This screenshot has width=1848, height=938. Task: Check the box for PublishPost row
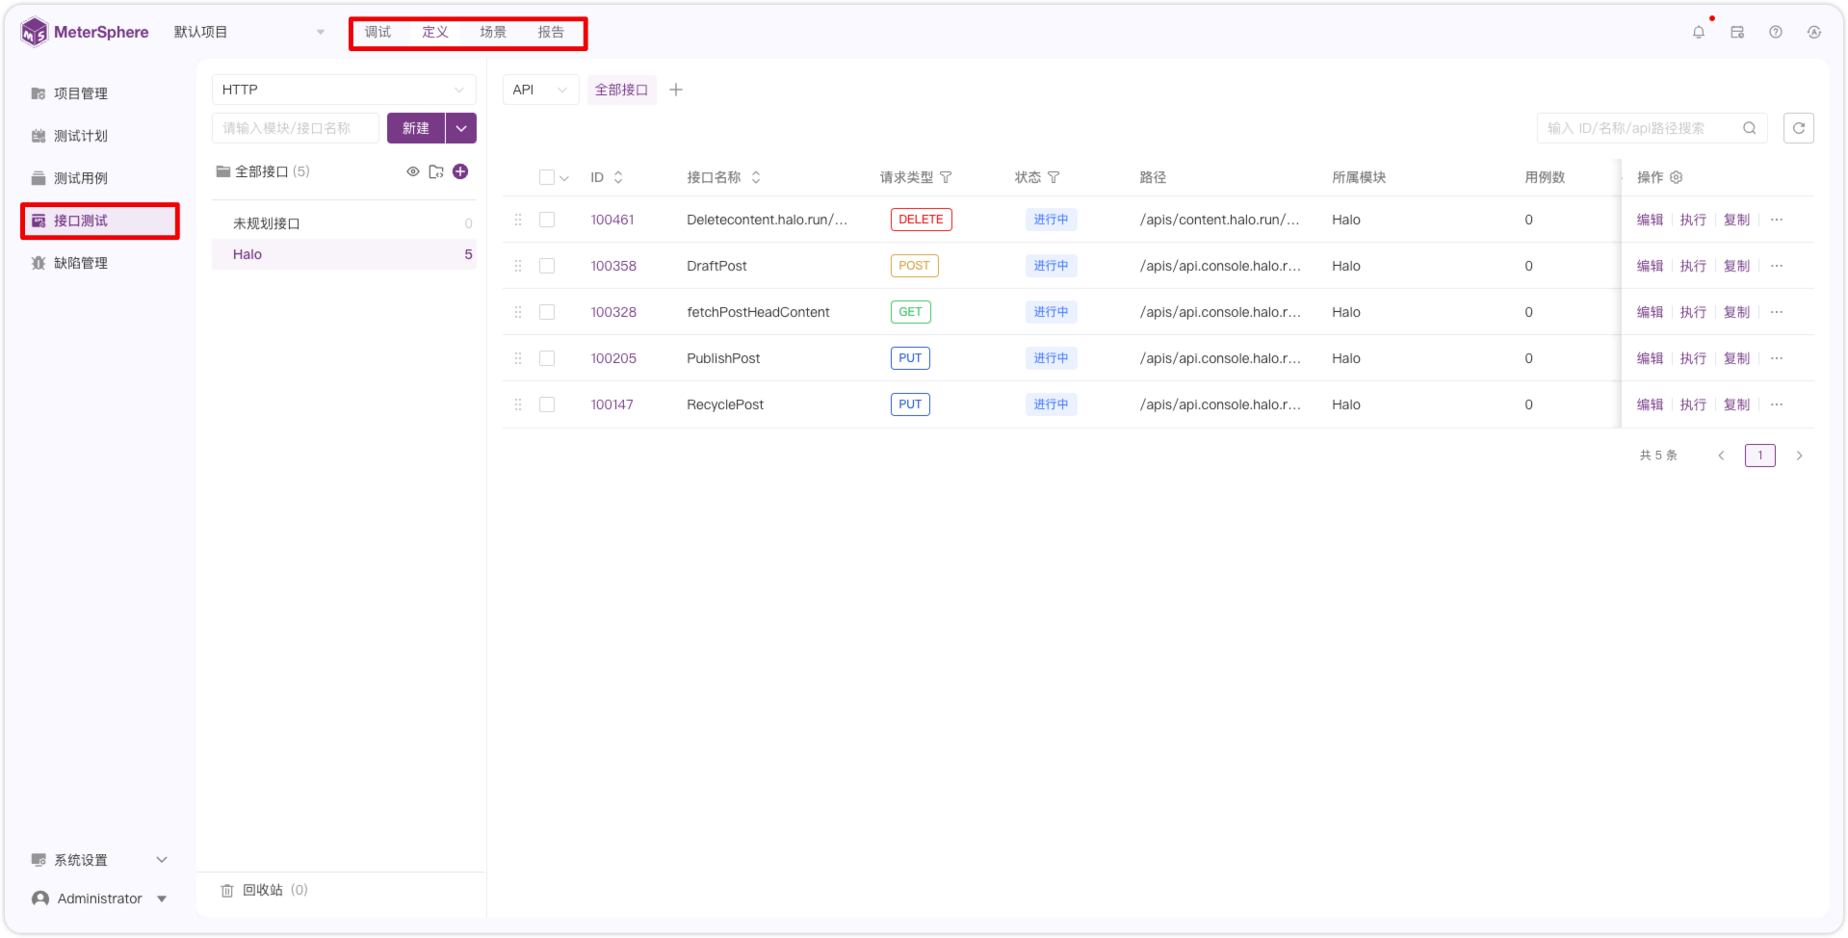tap(547, 358)
